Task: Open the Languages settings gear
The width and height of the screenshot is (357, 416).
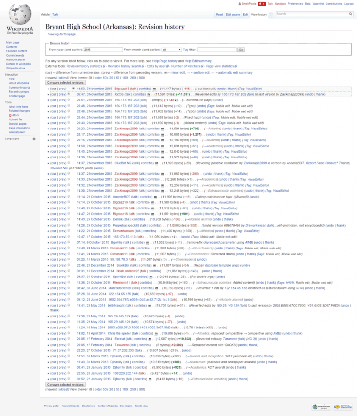Action: click(34, 139)
